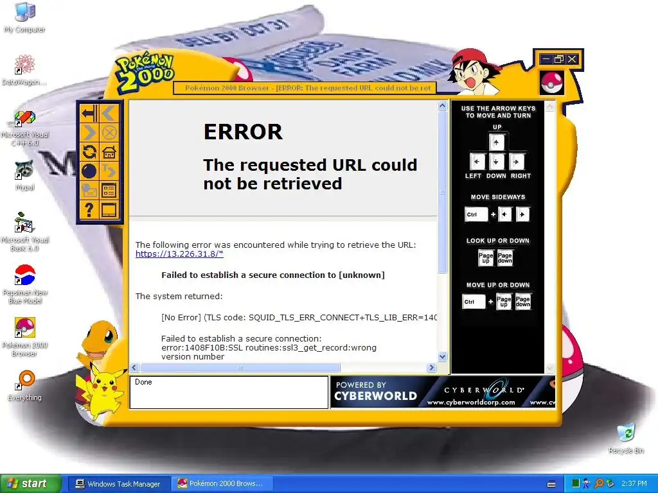Select the Everything search desktop shortcut

25,385
